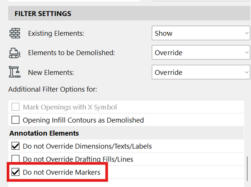Click the "Additional Filter Options for:" label
Viewport: 251px width, 187px height.
53,89
